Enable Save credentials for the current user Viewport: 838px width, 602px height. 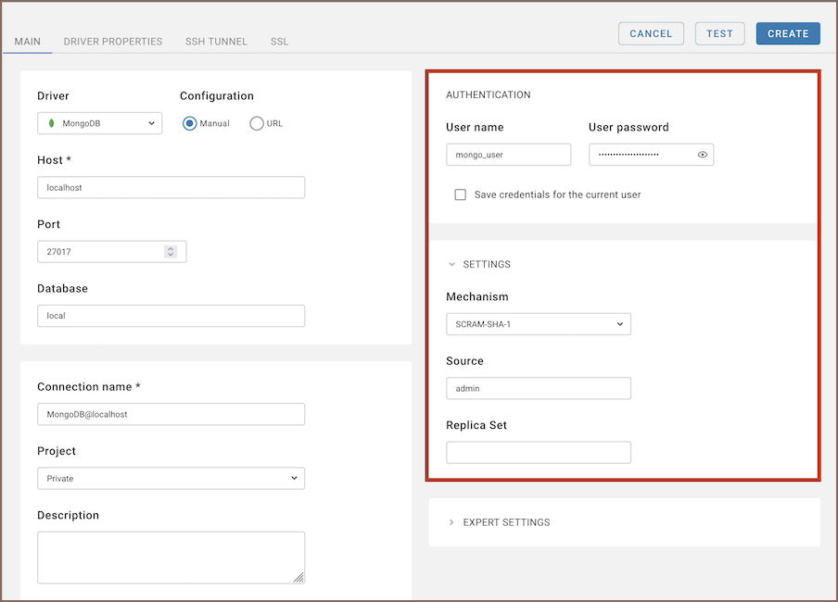point(460,194)
